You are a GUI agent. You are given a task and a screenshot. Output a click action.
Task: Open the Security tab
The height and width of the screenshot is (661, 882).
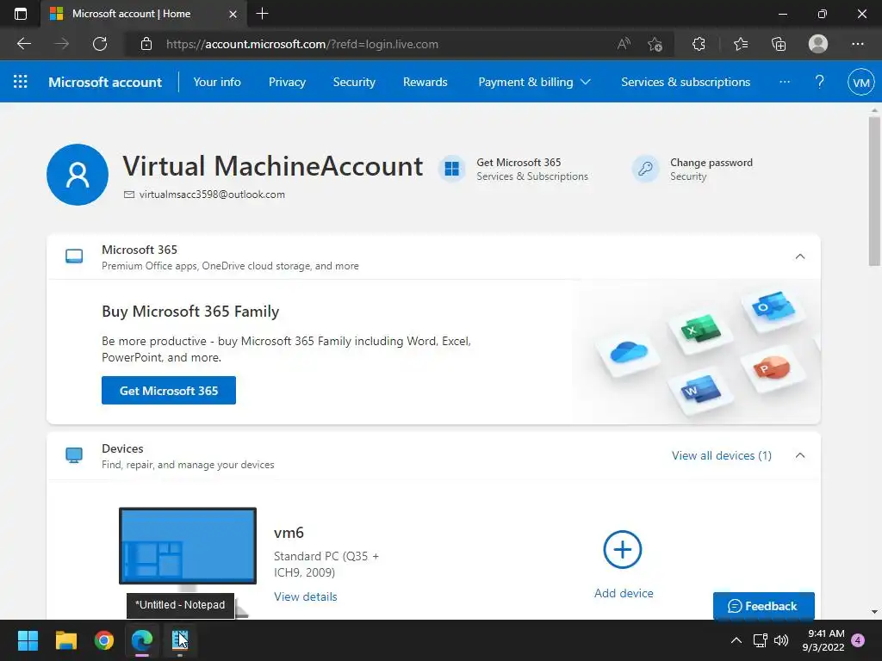(354, 82)
